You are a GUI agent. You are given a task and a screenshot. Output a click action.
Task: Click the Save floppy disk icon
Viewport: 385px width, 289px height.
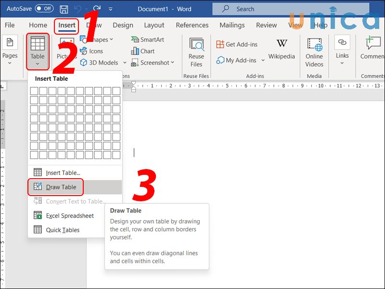pos(64,9)
